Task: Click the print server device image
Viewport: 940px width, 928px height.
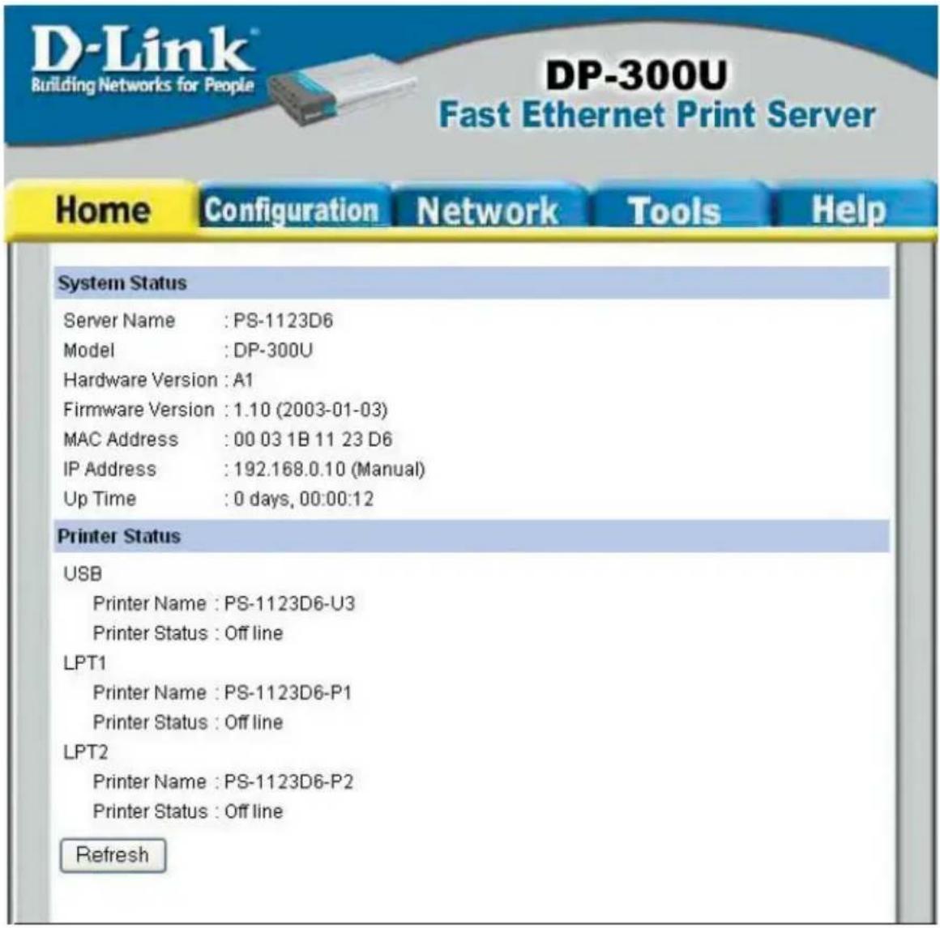Action: 342,88
